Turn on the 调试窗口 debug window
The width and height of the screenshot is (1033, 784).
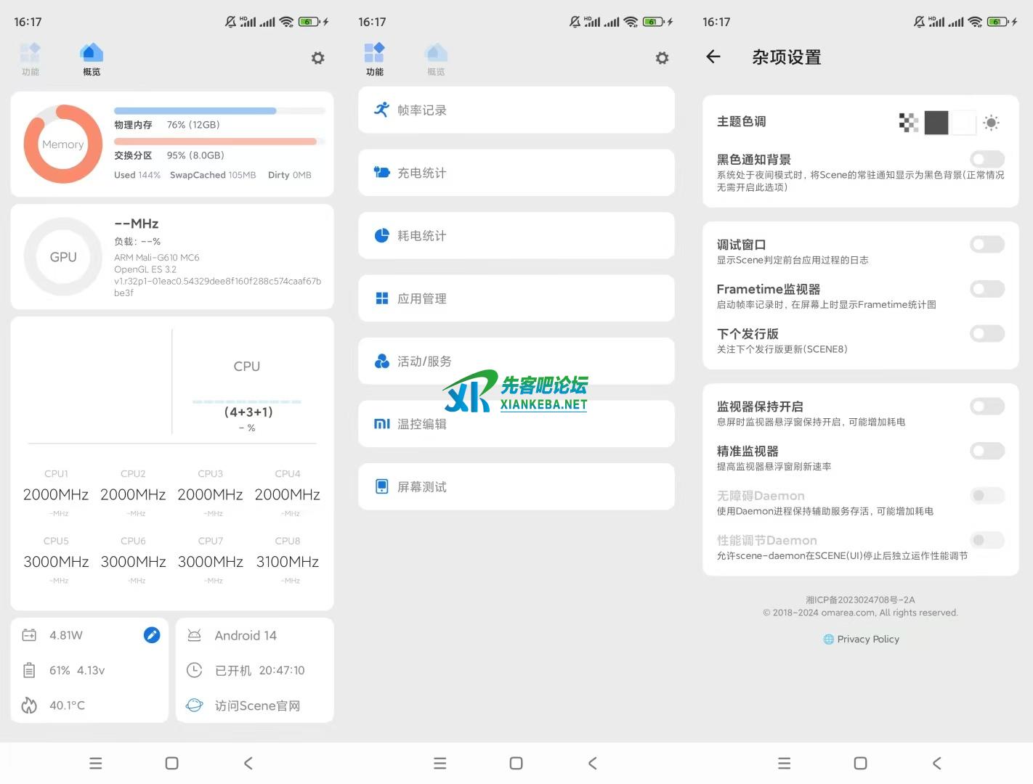coord(987,245)
